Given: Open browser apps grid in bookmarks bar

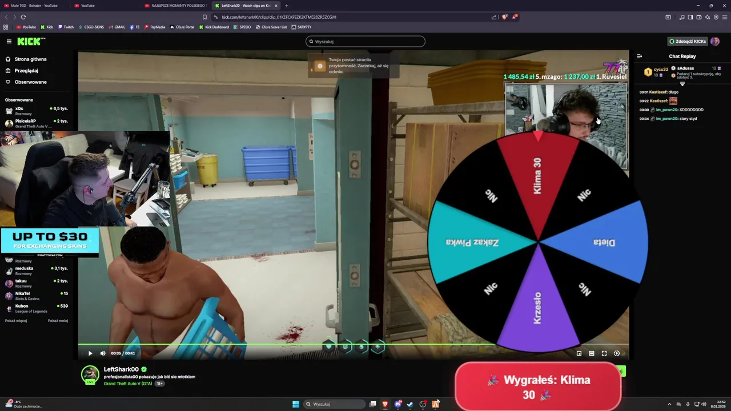Looking at the screenshot, I should 6,27.
